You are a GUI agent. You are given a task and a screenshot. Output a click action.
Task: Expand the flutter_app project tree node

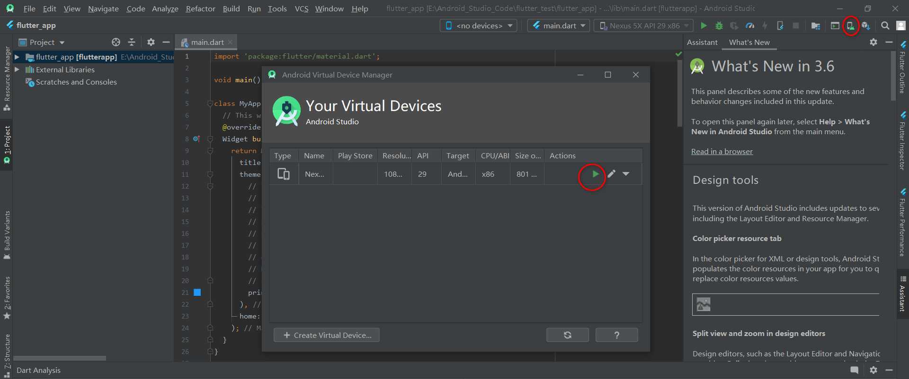[x=17, y=57]
